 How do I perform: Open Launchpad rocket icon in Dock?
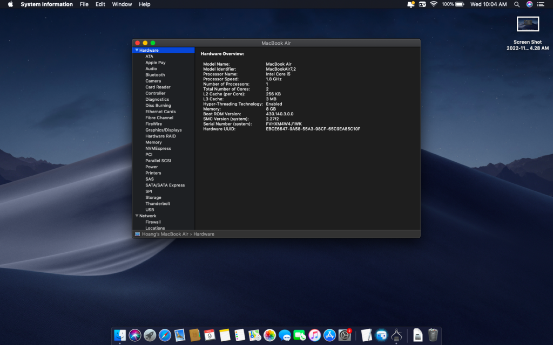[150, 335]
